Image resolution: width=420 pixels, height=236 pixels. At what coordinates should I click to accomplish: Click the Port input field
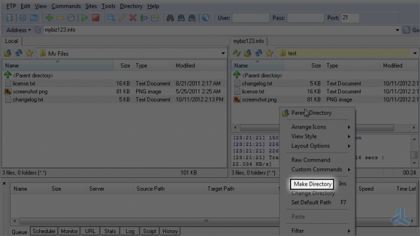point(350,18)
